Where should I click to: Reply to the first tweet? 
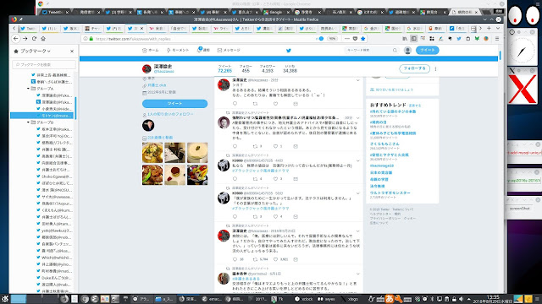pyautogui.click(x=235, y=104)
